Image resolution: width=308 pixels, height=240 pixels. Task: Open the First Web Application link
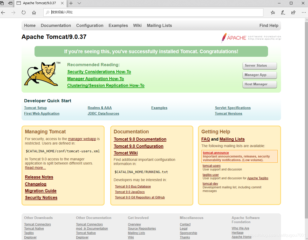42,114
